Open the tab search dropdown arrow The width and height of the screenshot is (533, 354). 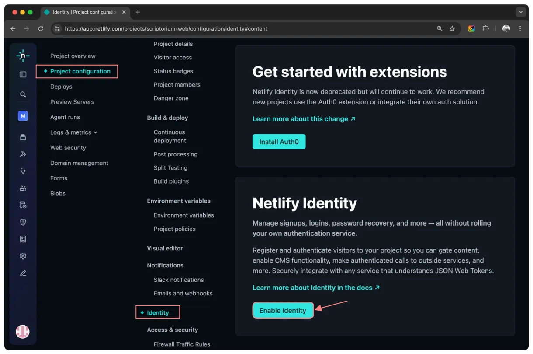[x=520, y=12]
